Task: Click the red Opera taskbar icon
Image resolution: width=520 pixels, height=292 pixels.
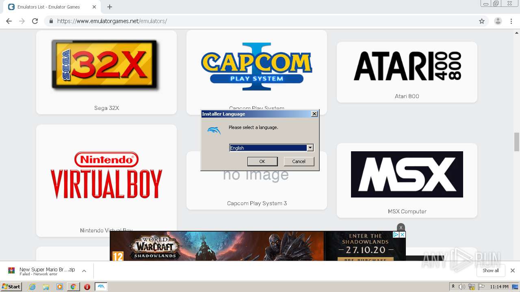Action: coord(87,287)
